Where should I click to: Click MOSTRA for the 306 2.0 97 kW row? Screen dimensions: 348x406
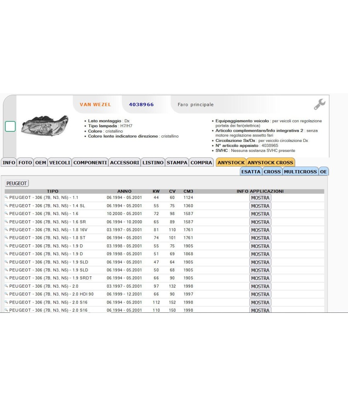point(260,287)
